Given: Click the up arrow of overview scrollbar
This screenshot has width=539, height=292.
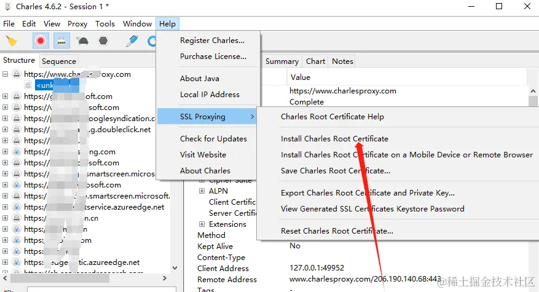Looking at the screenshot, I should tap(533, 91).
